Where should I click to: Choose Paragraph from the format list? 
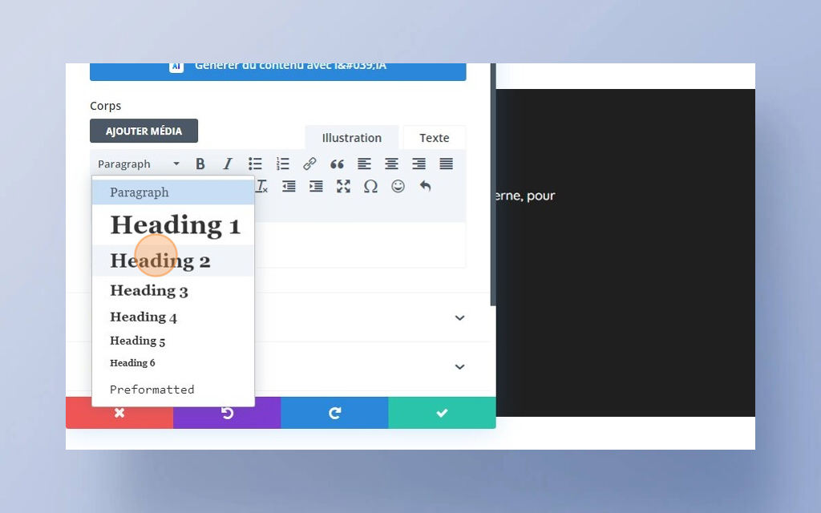coord(173,192)
